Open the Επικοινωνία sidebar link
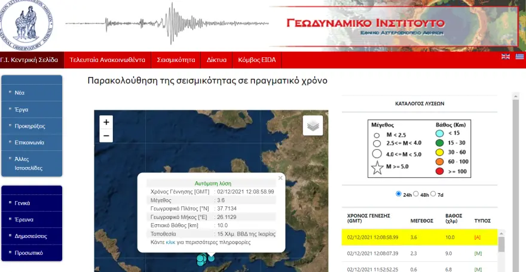 point(30,143)
